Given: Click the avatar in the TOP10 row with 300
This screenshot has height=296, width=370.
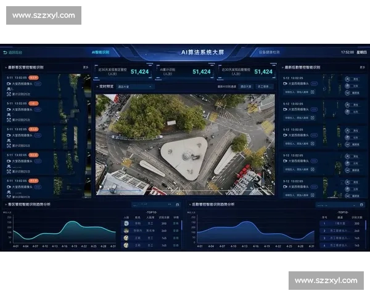Looking at the screenshot, I should coord(126,223).
